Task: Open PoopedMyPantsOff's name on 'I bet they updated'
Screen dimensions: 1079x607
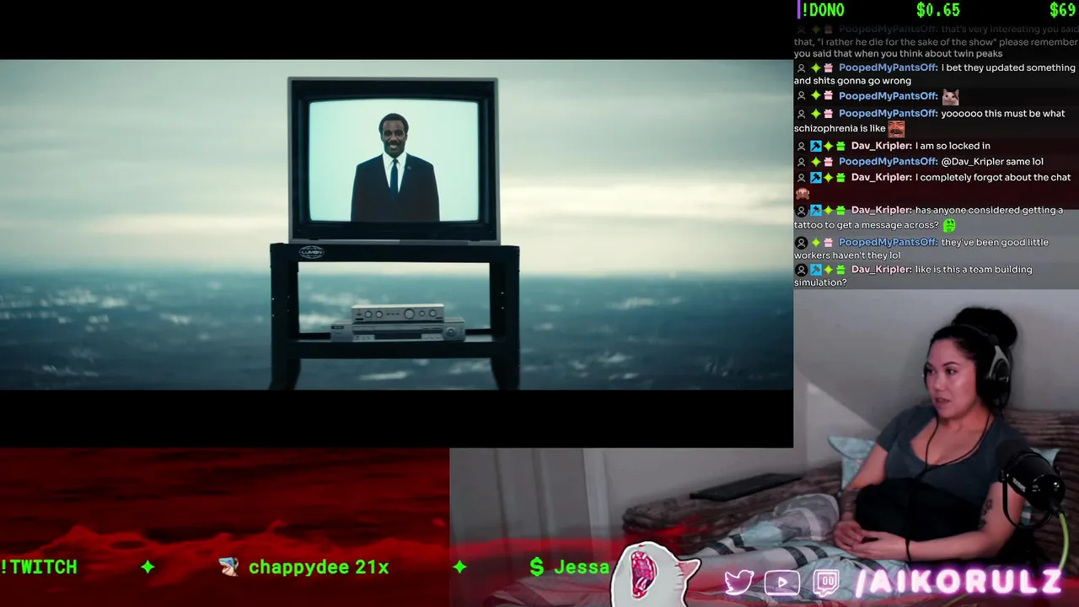Action: pos(888,68)
